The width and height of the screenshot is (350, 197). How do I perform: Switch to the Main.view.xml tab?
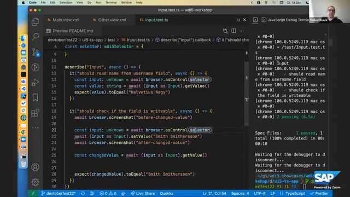click(63, 20)
